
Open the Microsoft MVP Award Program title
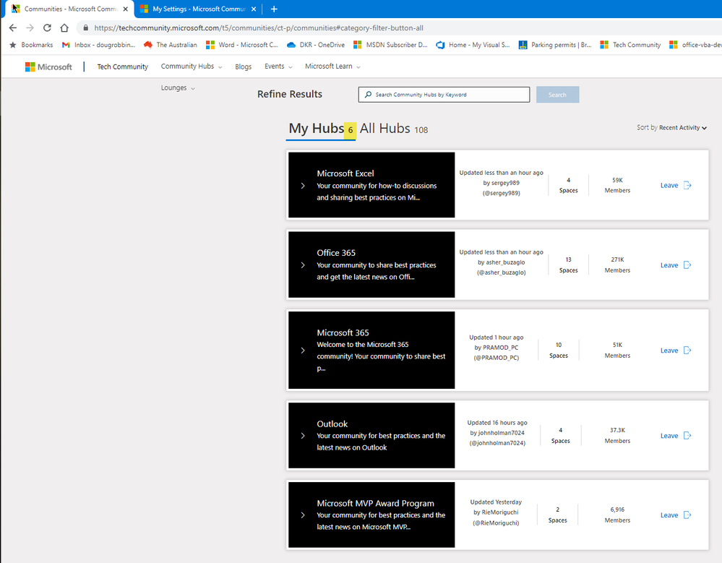[375, 503]
